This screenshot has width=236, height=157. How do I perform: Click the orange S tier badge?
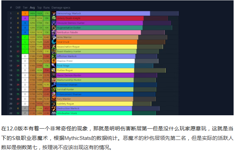tap(25, 13)
